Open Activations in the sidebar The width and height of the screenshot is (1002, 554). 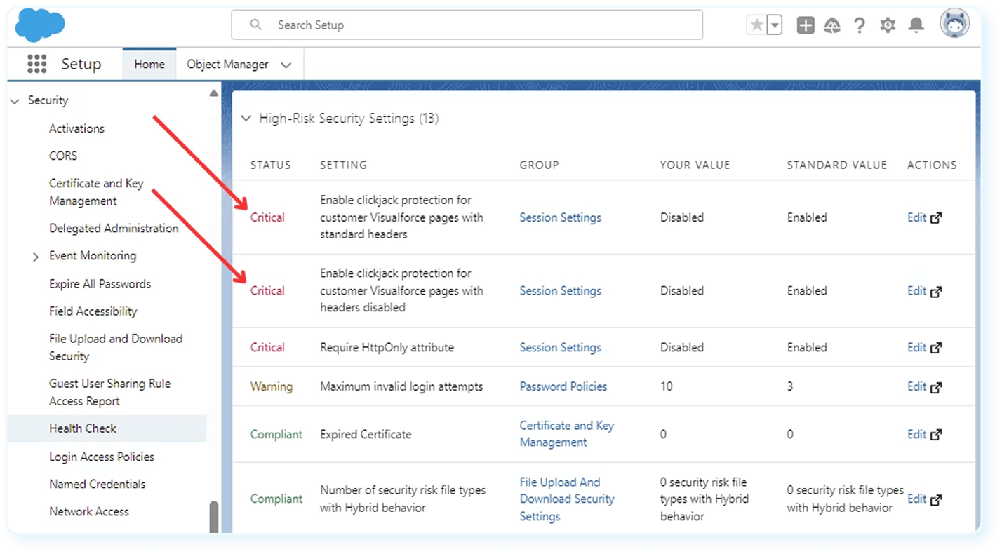76,128
